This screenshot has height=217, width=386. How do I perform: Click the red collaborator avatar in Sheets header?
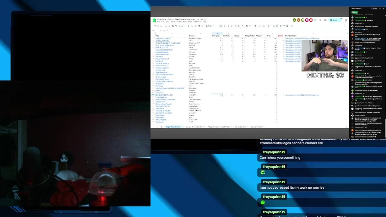point(311,20)
